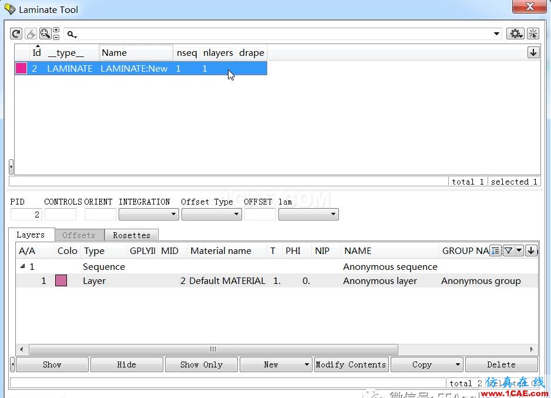Click the nseq column header
The image size is (551, 398).
pos(187,53)
